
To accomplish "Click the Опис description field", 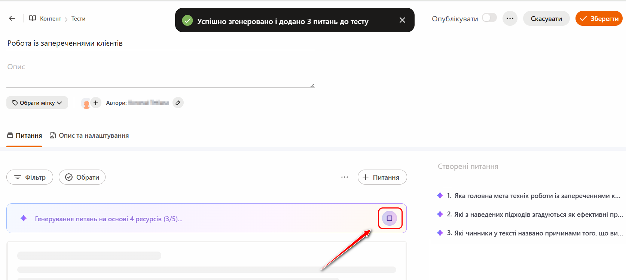I will (160, 74).
